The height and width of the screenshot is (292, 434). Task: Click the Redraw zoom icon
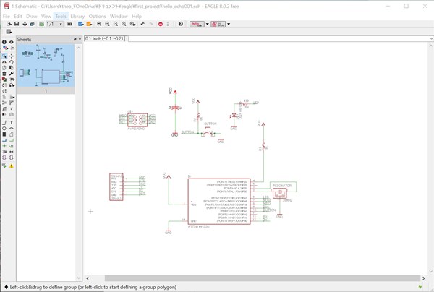pyautogui.click(x=124, y=24)
